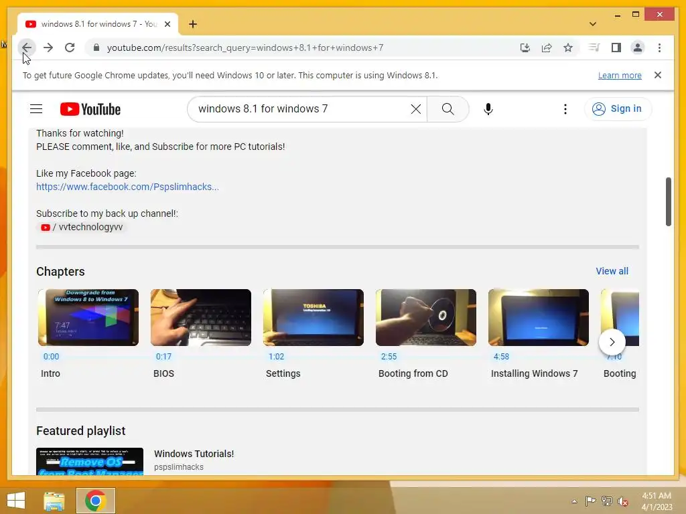This screenshot has height=514, width=686.
Task: Open the BIOS chapter thumbnail
Action: [x=201, y=317]
